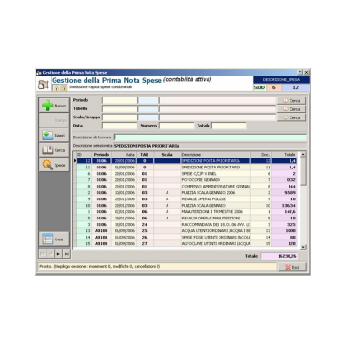The image size is (346, 346).
Task: Click the Spese magnifier button
Action: (55, 165)
